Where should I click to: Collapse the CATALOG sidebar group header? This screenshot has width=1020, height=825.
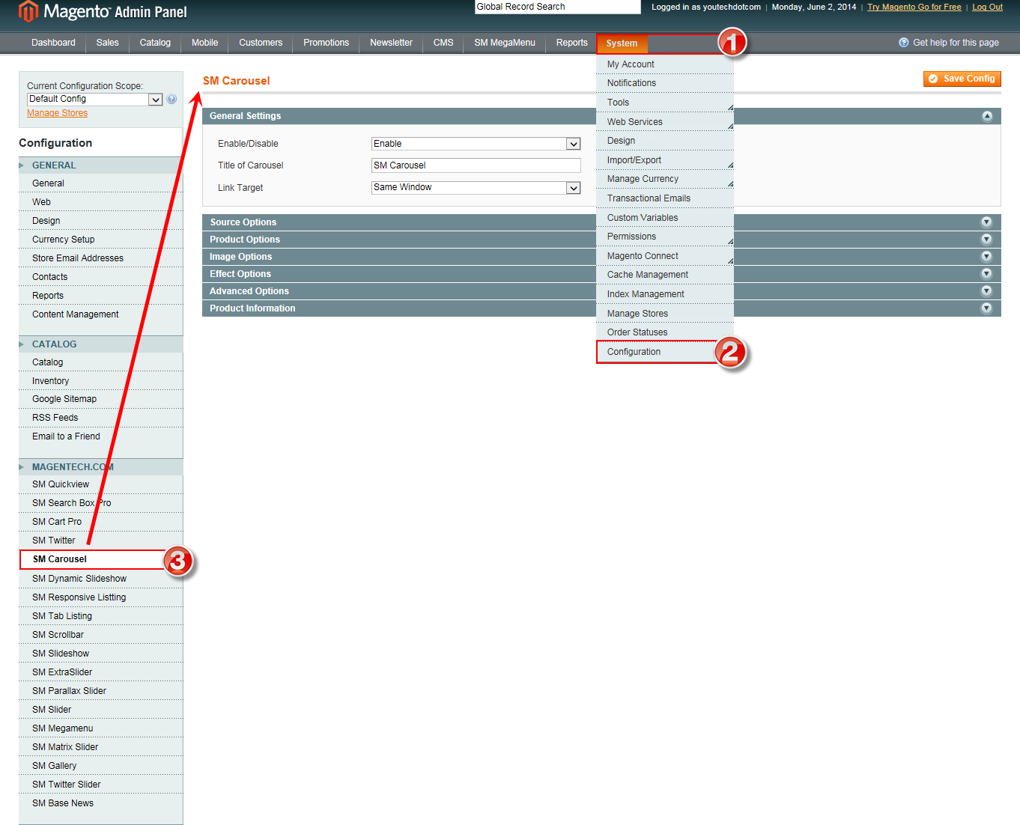(x=100, y=344)
